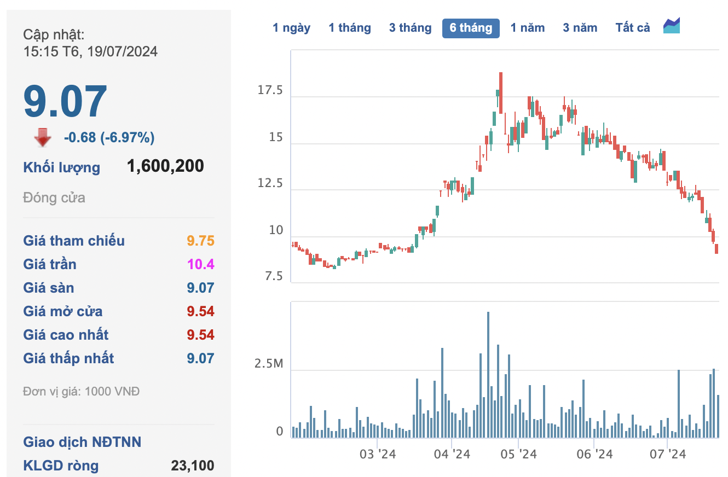Switch to the '3 tháng' range
This screenshot has width=728, height=477.
411,28
